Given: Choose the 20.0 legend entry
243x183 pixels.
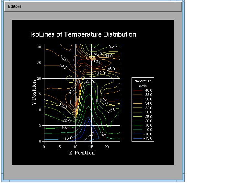Looking at the screenshot, I should coord(148,121).
